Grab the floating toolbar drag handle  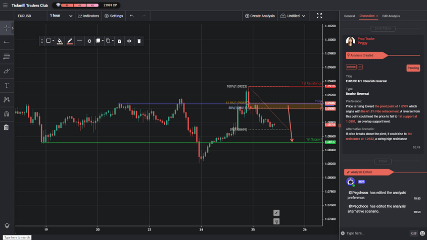point(42,41)
